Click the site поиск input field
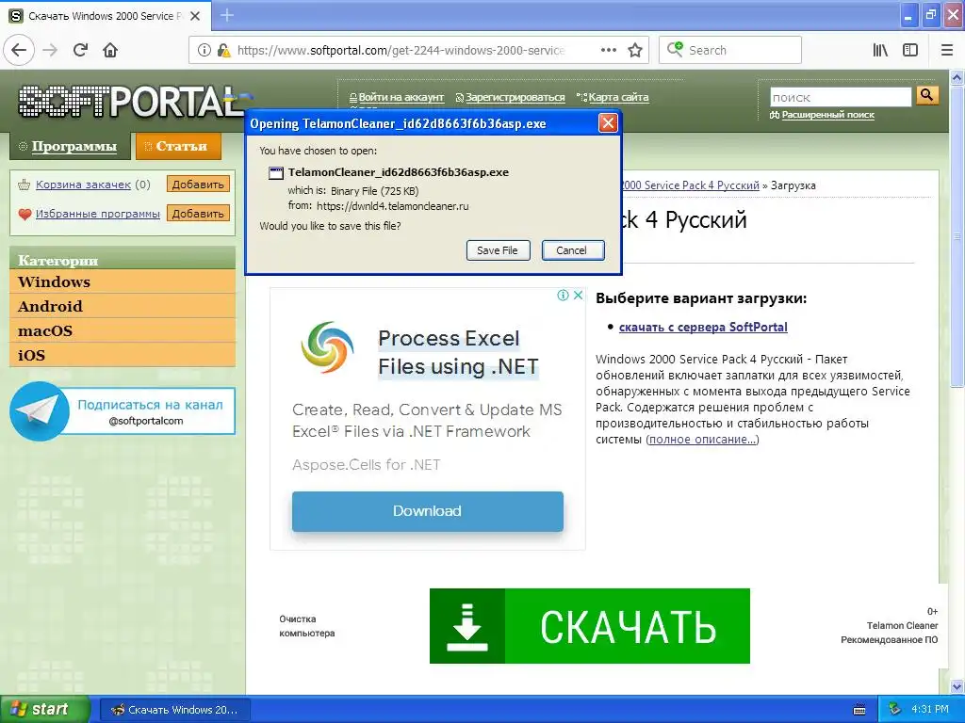This screenshot has height=723, width=965. click(840, 97)
